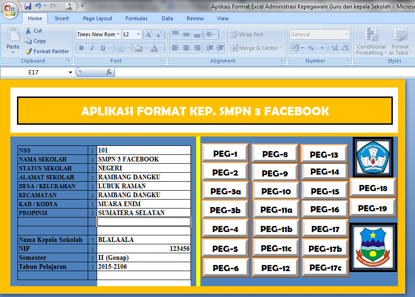415x297 pixels.
Task: Apply the Accounting Number Format
Action: point(295,48)
